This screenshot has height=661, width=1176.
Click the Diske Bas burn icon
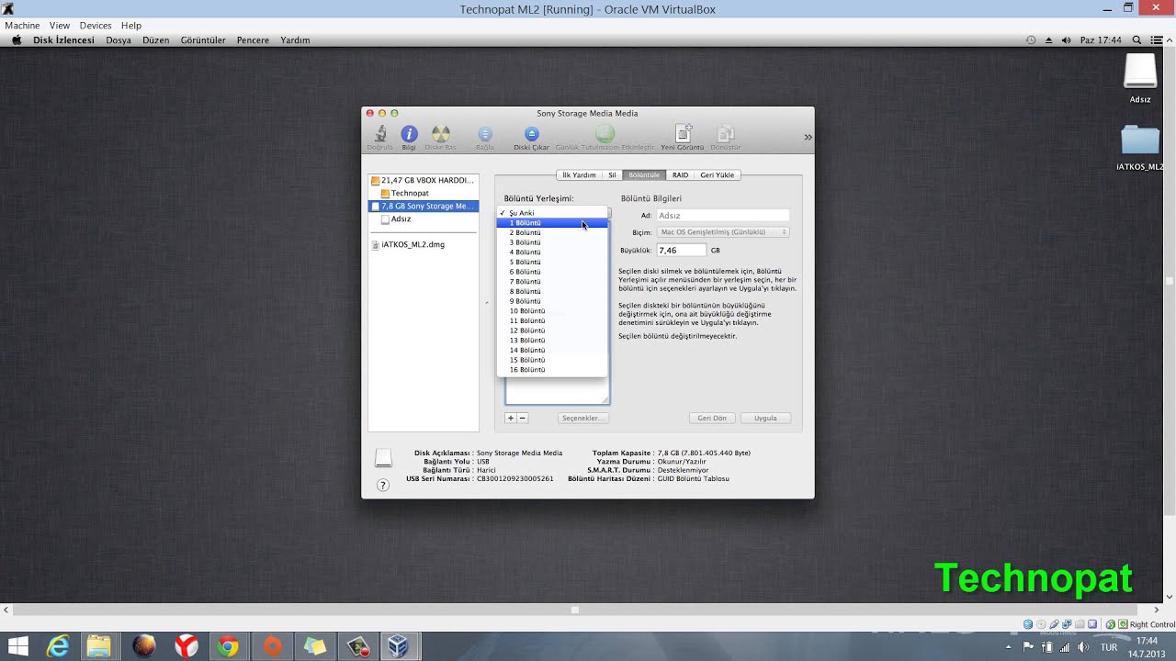(x=441, y=135)
